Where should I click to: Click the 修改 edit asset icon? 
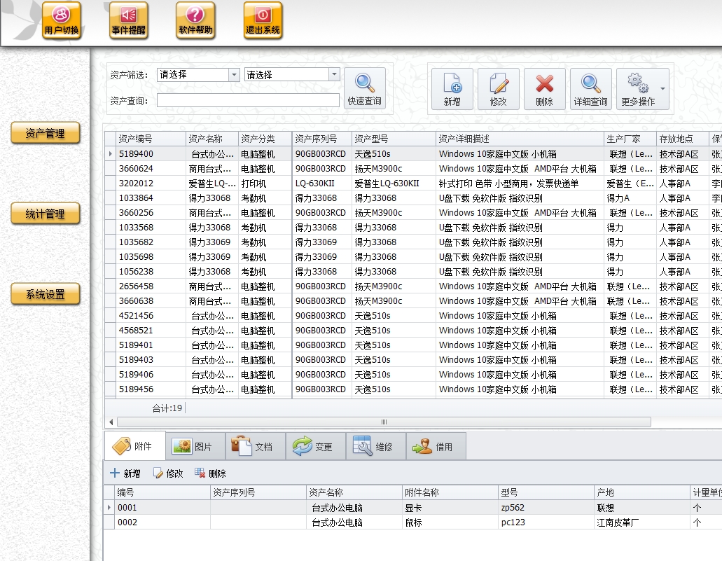[x=498, y=89]
